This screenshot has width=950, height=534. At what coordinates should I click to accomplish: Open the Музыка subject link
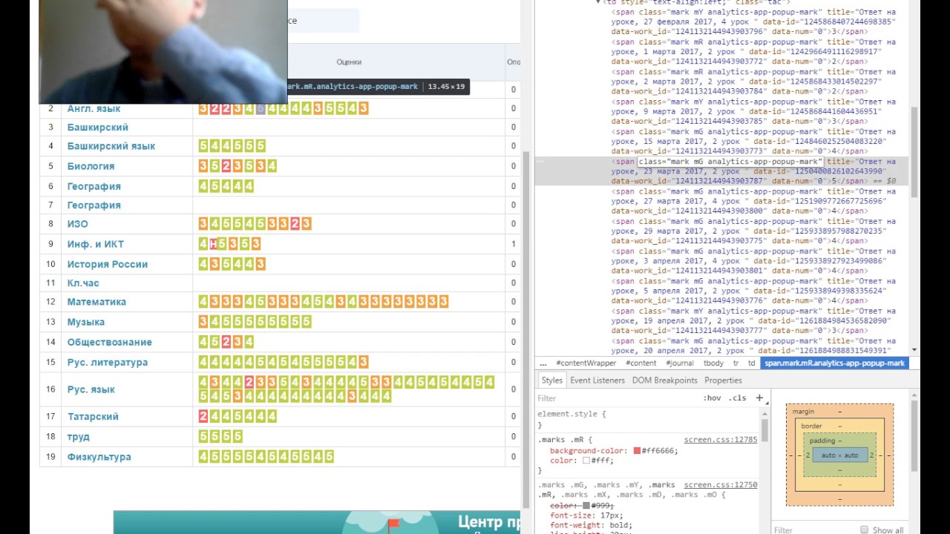tap(86, 322)
